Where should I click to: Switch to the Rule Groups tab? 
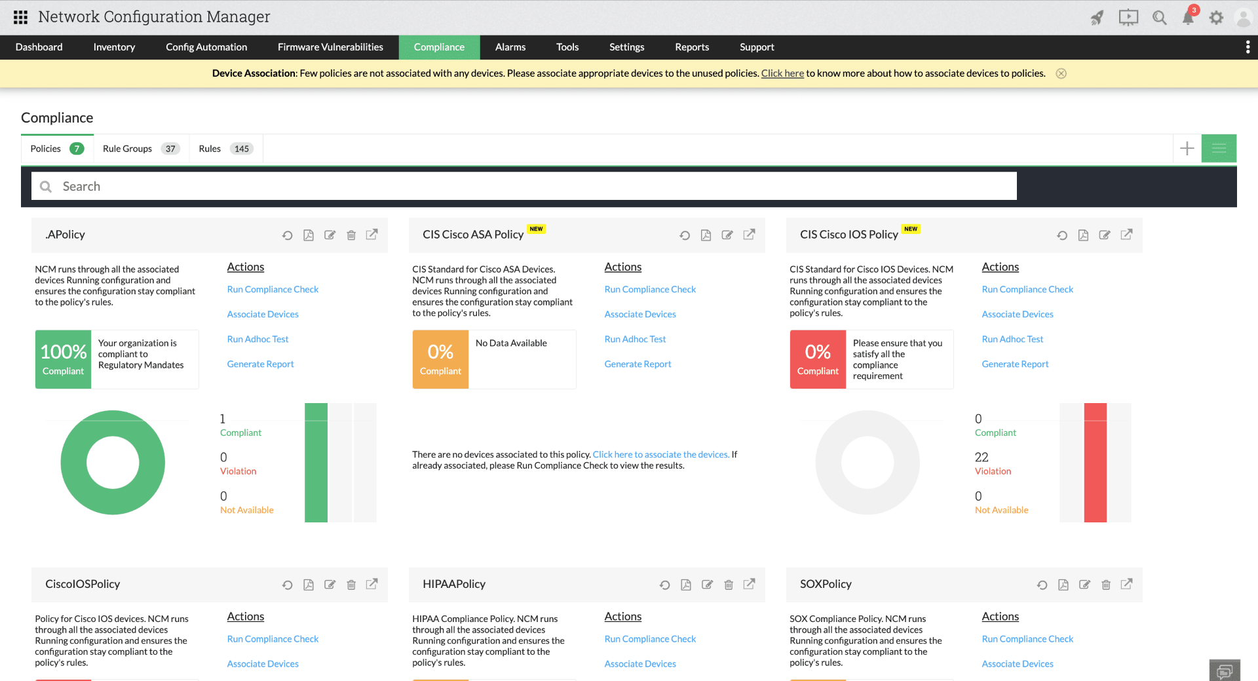pos(141,149)
